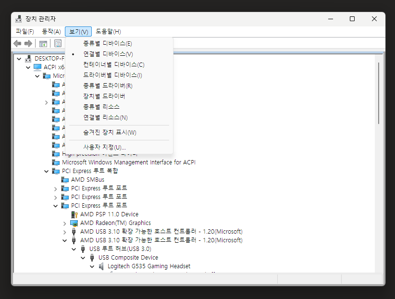Open the 동작(A) menu
This screenshot has height=299, width=395.
pyautogui.click(x=51, y=32)
